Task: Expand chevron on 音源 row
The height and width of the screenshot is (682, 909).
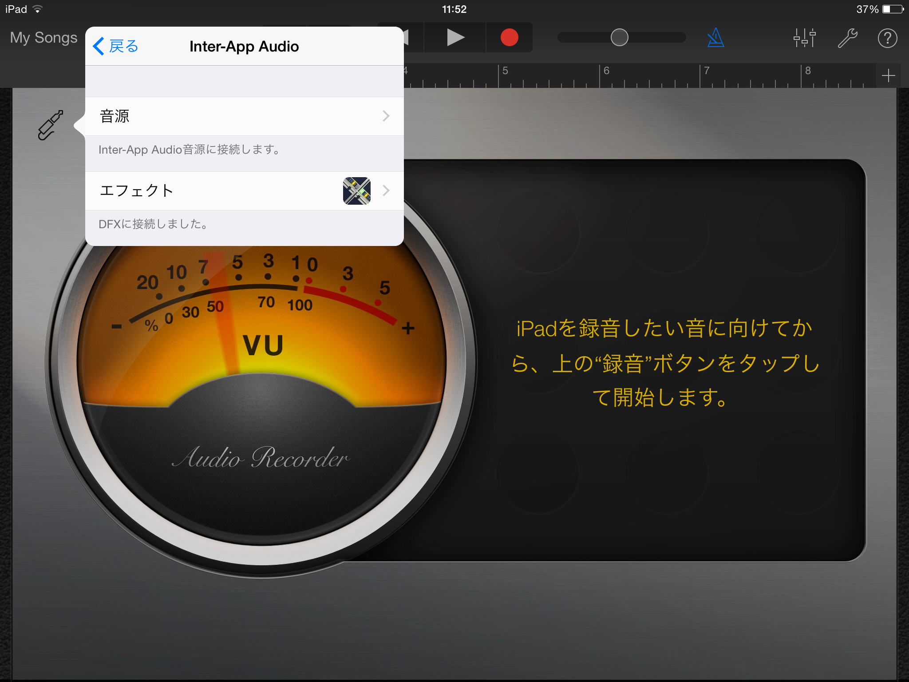Action: point(386,116)
